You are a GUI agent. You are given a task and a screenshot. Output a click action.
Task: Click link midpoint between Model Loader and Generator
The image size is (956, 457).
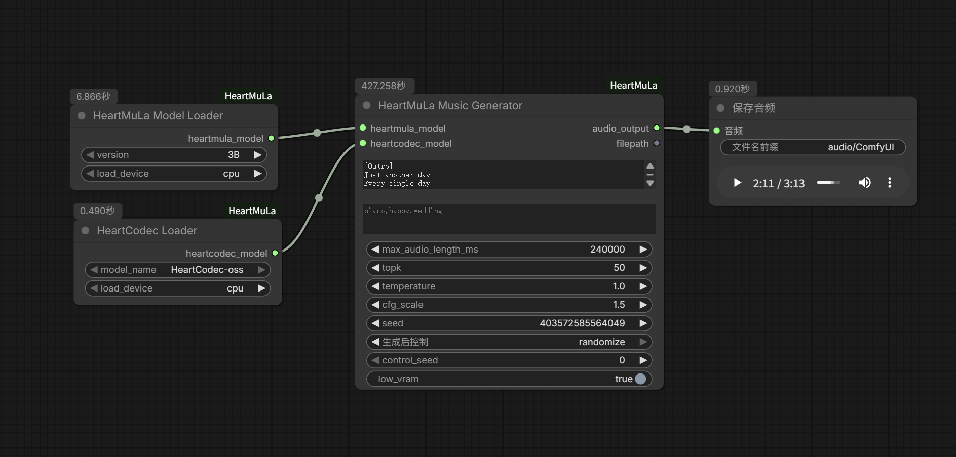point(317,133)
